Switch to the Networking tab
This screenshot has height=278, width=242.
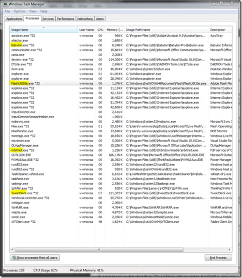(85, 19)
